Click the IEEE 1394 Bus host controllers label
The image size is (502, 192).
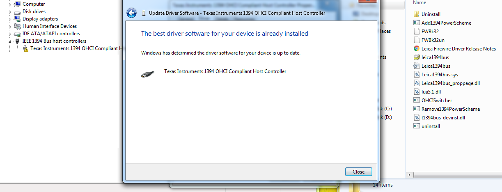click(54, 41)
